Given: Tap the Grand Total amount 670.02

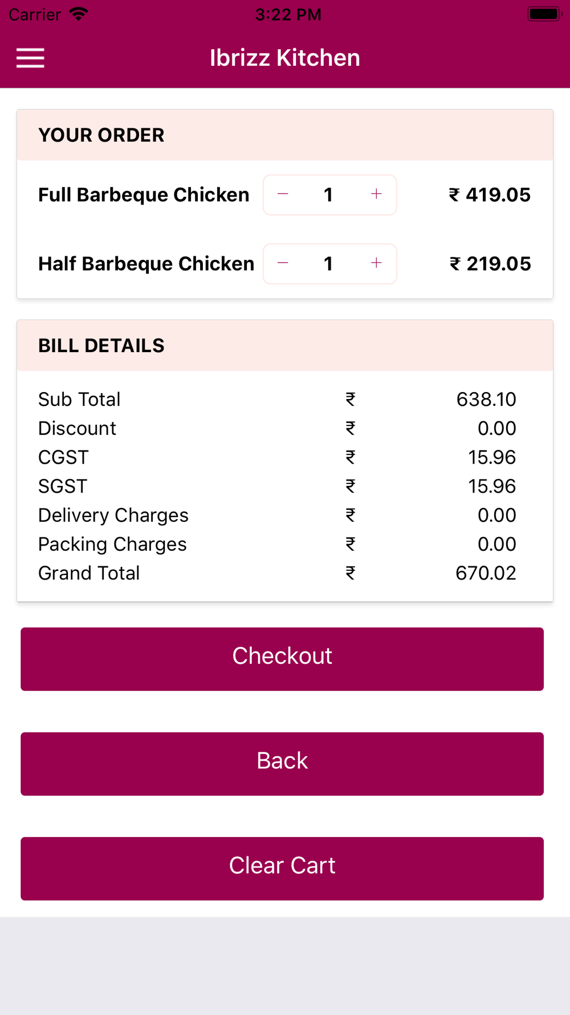Looking at the screenshot, I should [x=486, y=573].
